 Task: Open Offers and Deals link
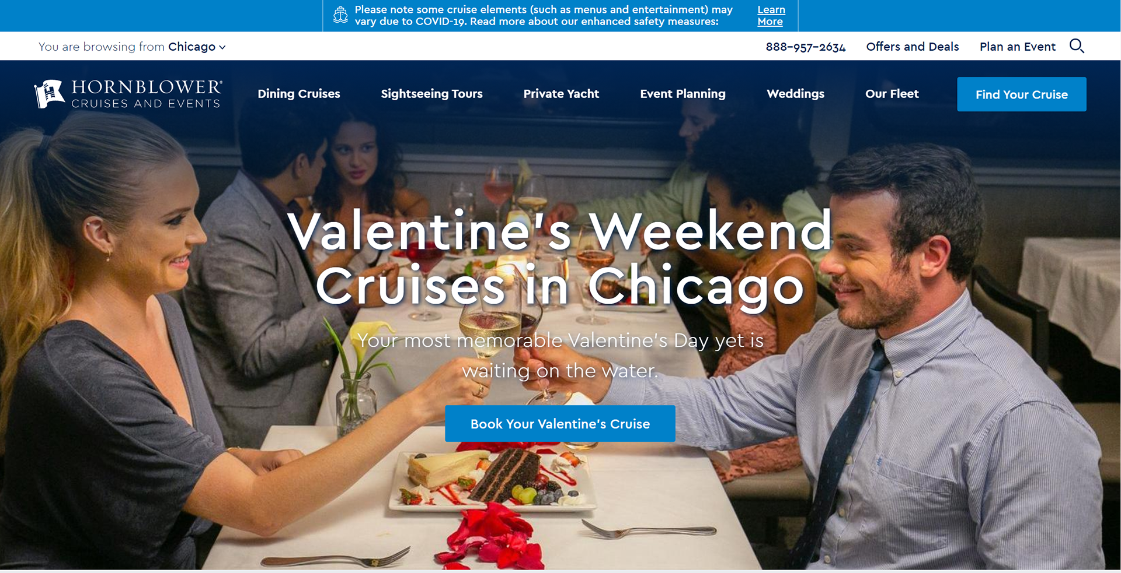point(913,47)
